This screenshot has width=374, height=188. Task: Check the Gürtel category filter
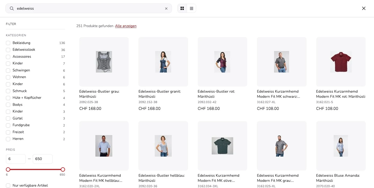8,118
